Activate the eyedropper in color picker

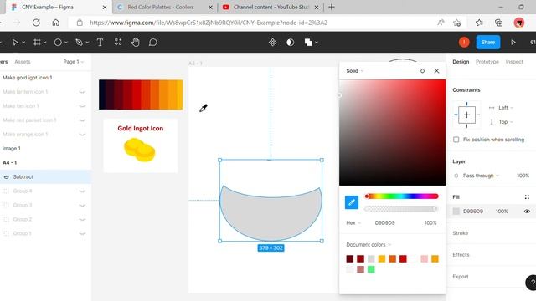coord(352,202)
